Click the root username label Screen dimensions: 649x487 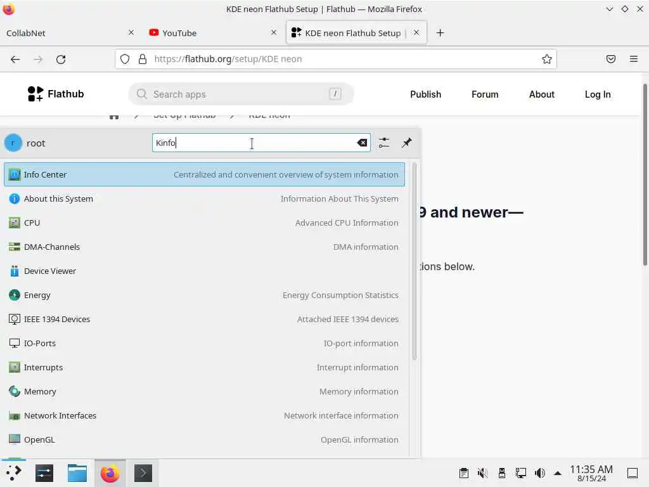35,143
